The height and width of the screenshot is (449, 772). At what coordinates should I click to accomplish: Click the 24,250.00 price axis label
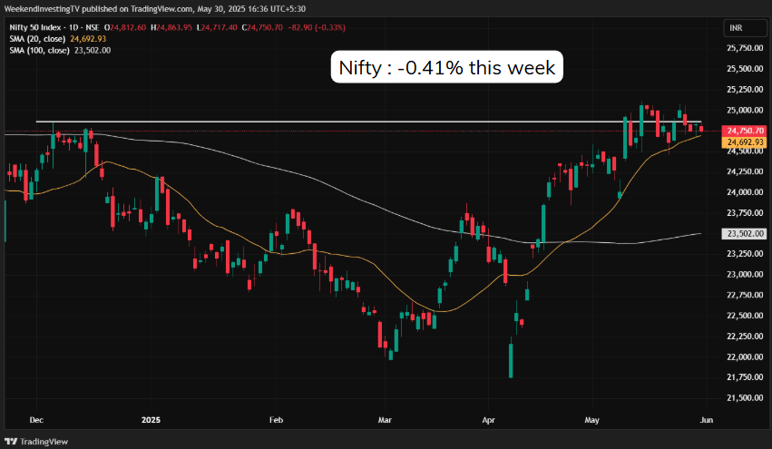pos(745,171)
